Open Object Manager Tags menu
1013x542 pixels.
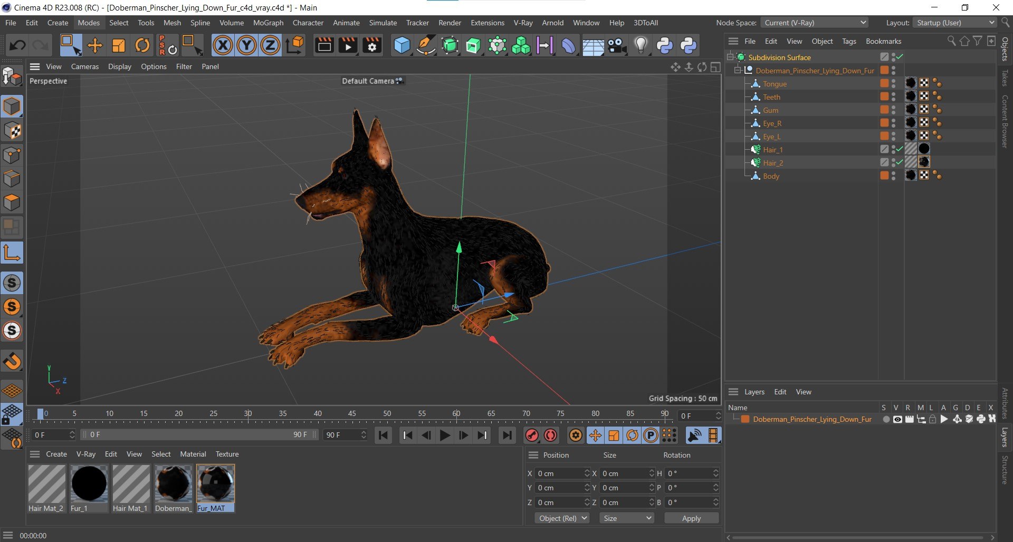click(849, 41)
